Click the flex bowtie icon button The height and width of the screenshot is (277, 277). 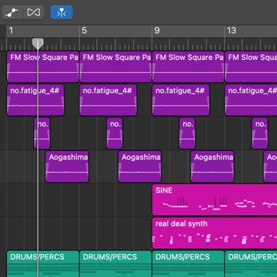click(x=33, y=12)
